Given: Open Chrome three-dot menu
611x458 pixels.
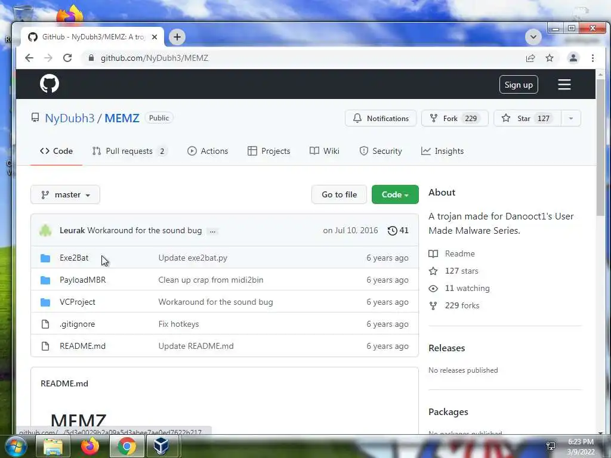Looking at the screenshot, I should click(593, 58).
